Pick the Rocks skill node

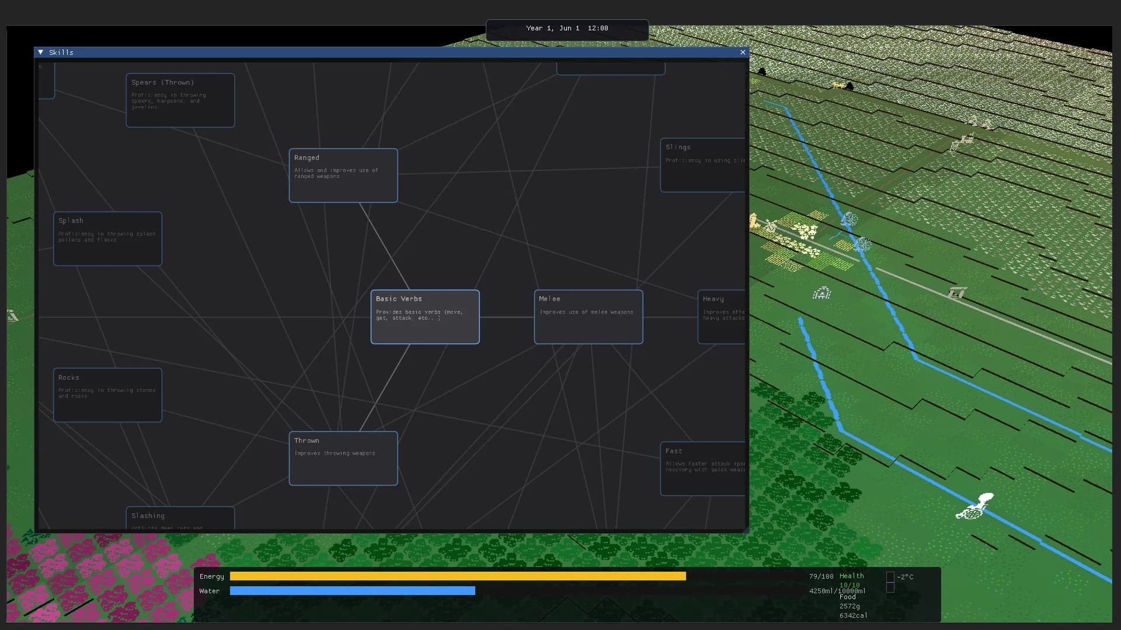(x=107, y=395)
